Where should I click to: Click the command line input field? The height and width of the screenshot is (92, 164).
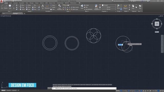[85, 88]
